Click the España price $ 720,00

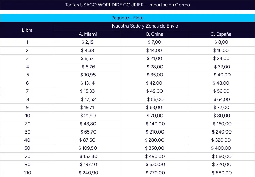[x=222, y=164]
